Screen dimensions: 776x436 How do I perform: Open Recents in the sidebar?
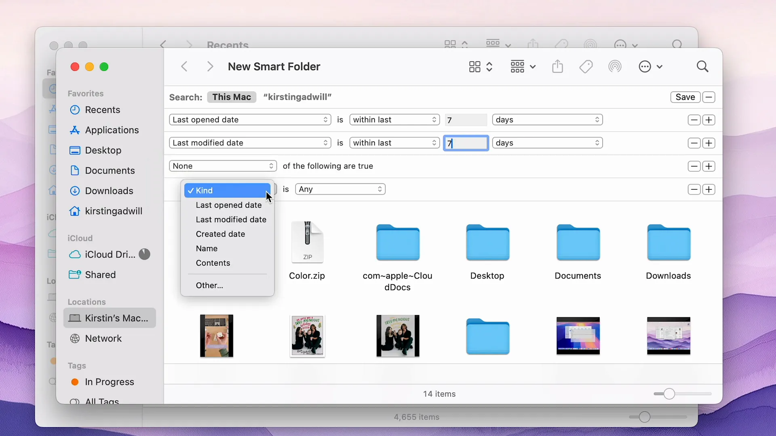point(109,110)
